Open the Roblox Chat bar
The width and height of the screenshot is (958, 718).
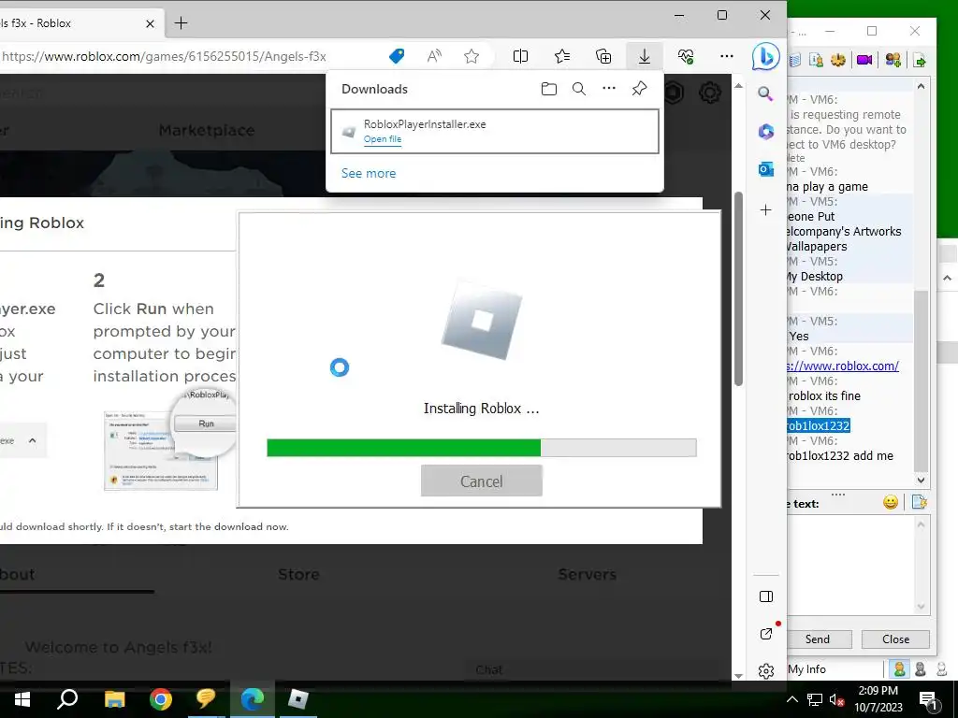point(488,669)
